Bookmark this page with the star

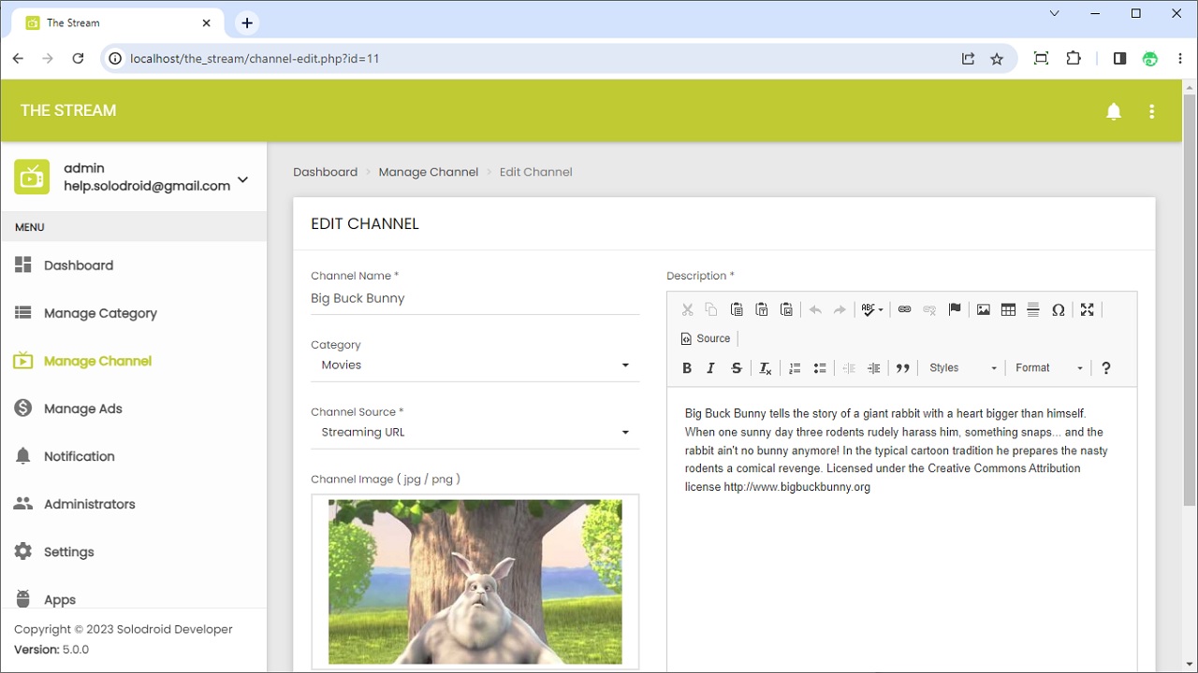pos(997,58)
